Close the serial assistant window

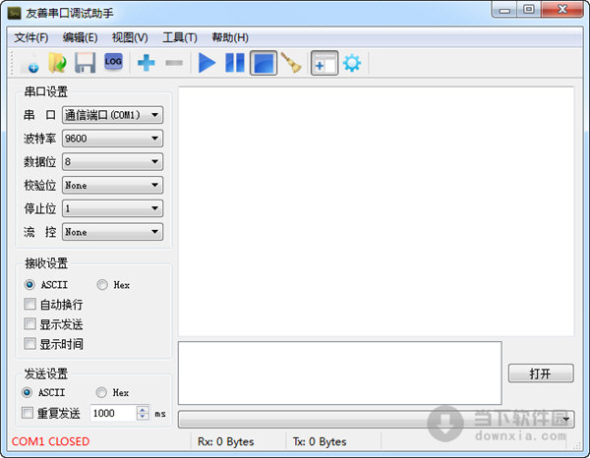(x=562, y=10)
